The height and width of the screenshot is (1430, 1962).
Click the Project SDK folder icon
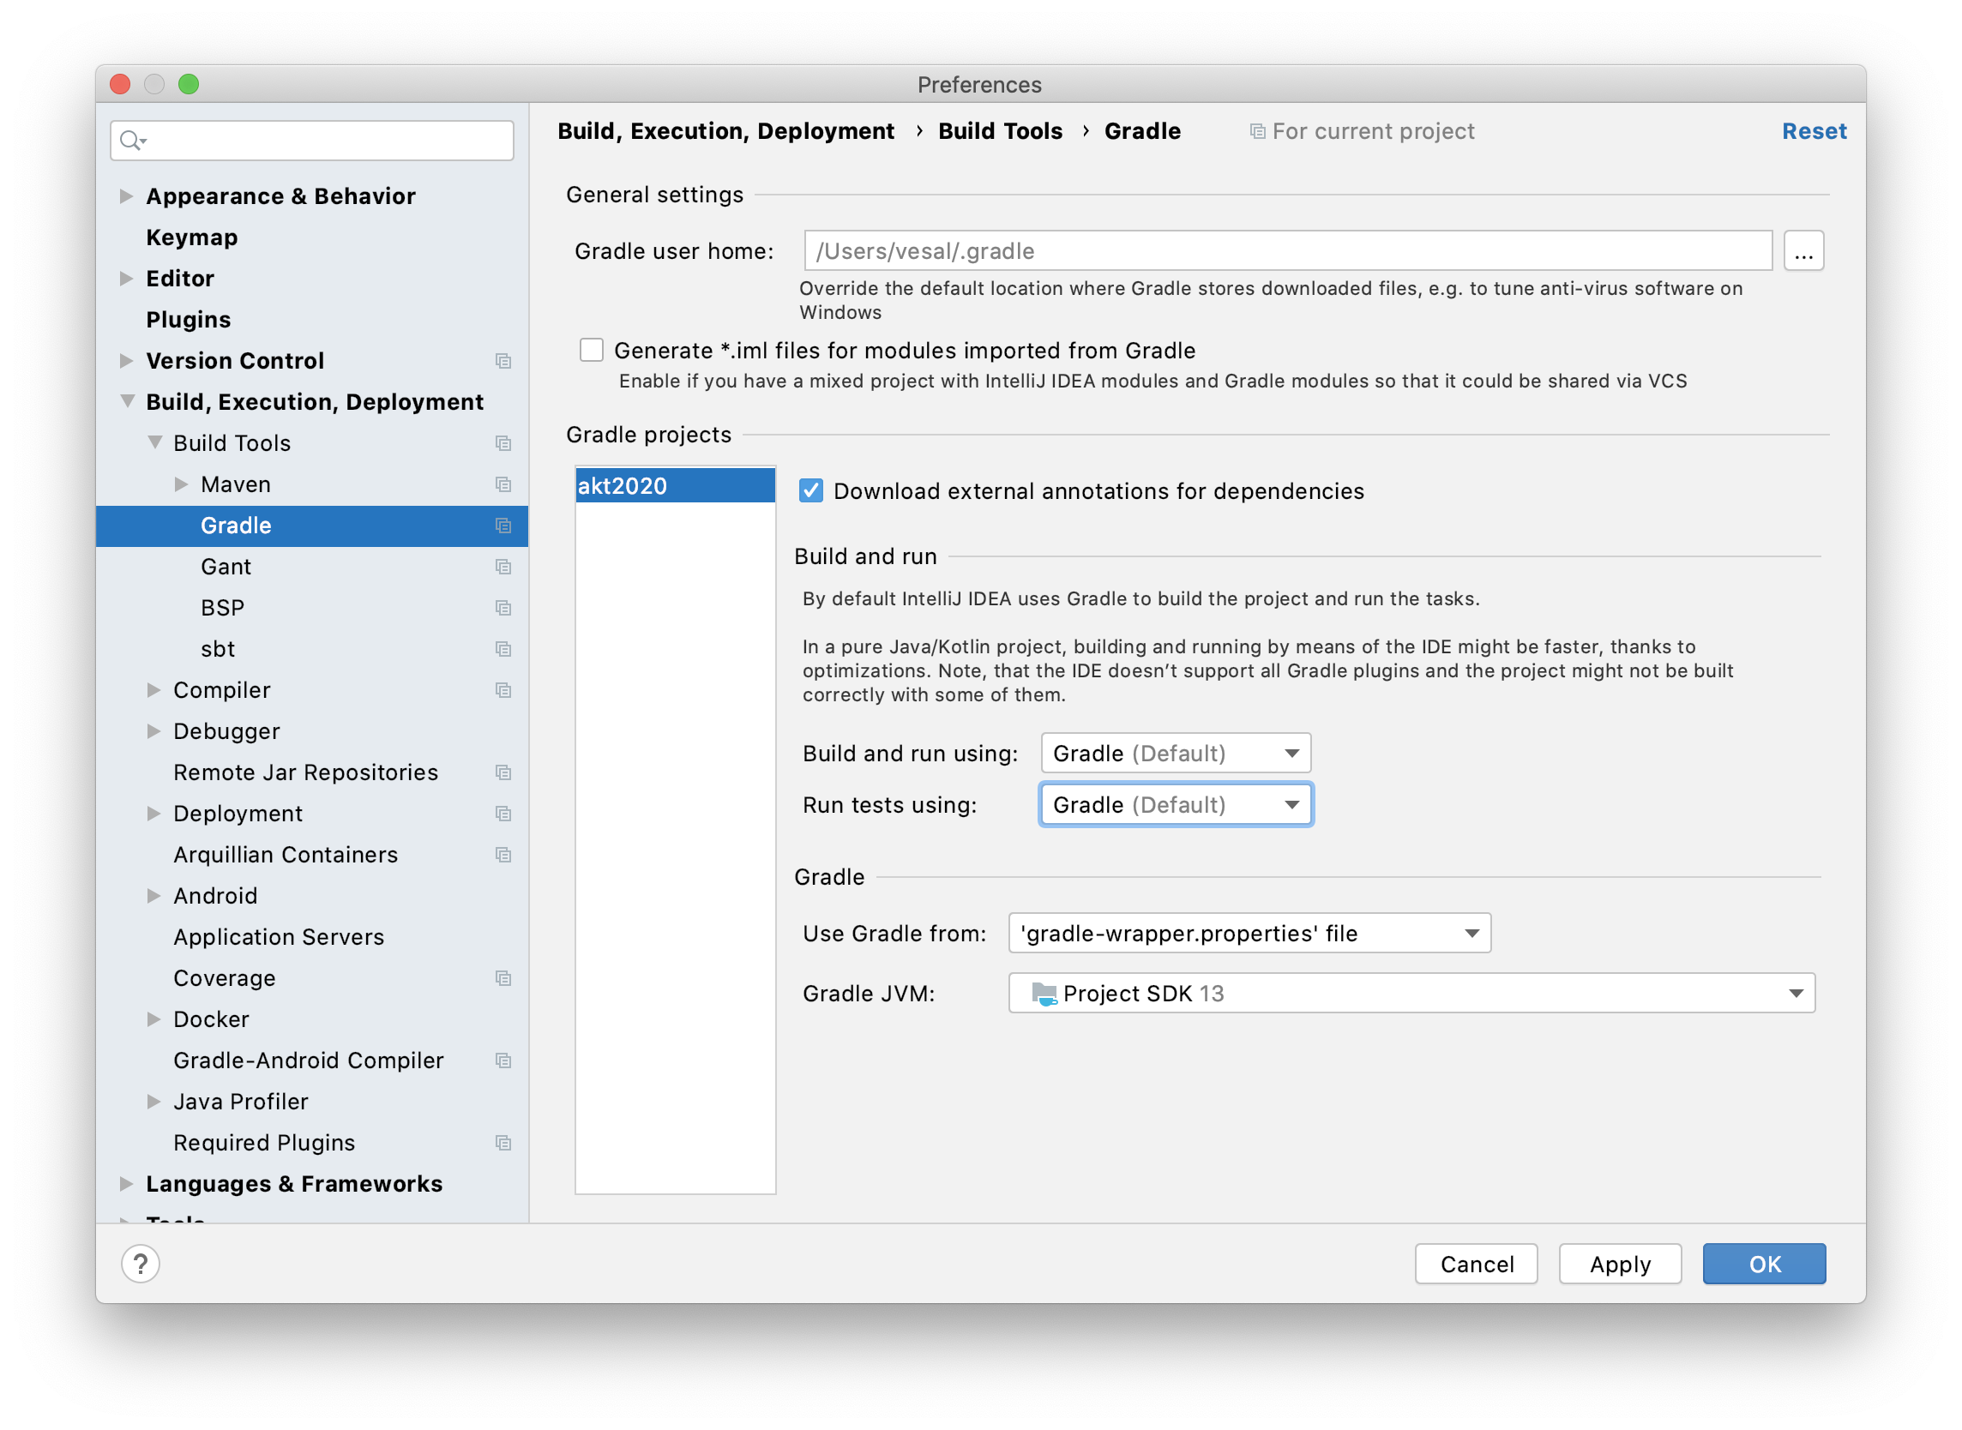click(x=1044, y=994)
